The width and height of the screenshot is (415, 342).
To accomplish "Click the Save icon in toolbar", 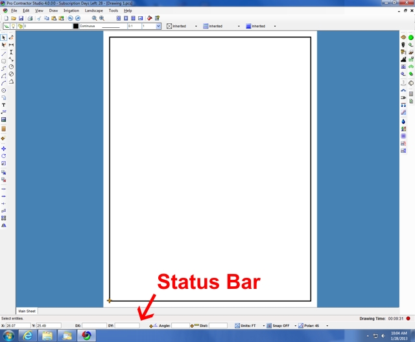I will tap(21, 18).
